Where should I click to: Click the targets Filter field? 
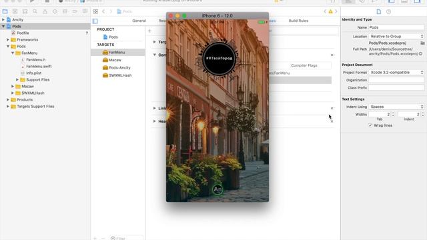pyautogui.click(x=126, y=238)
